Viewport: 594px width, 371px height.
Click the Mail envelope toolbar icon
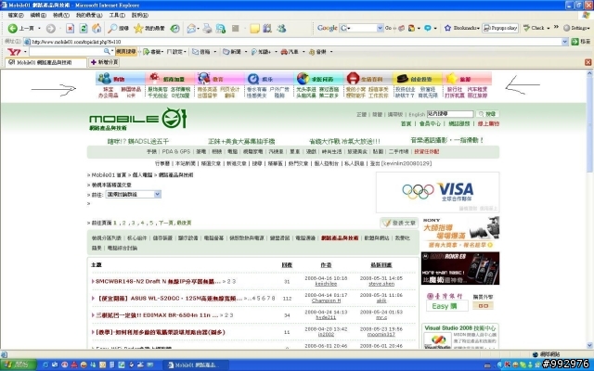point(192,29)
